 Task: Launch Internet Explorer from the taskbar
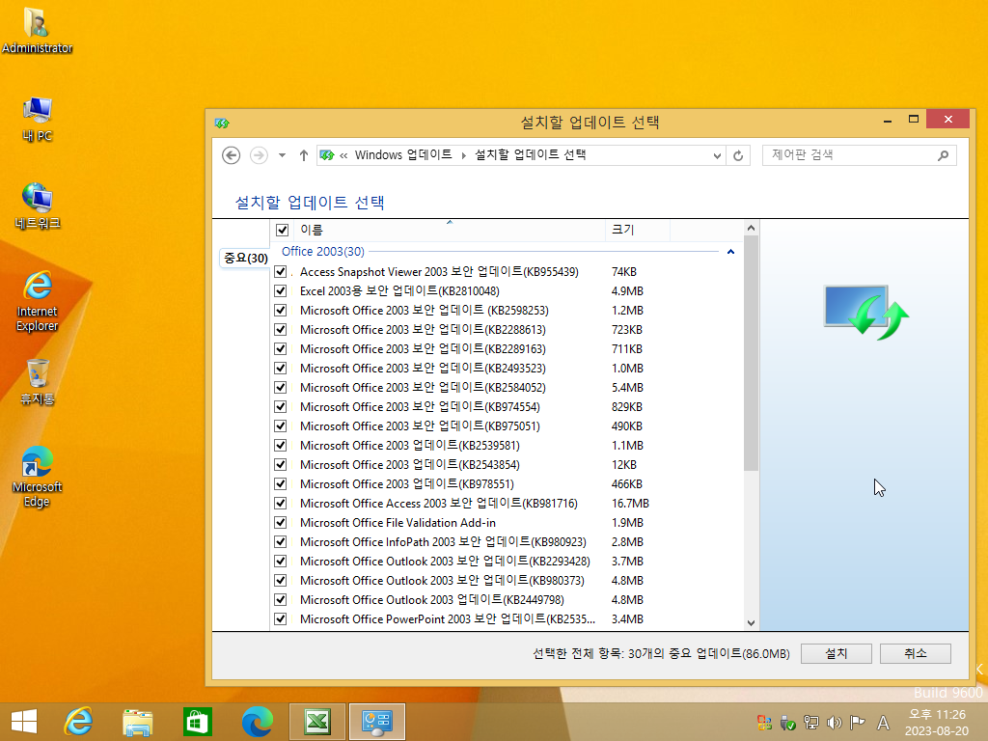pos(78,722)
